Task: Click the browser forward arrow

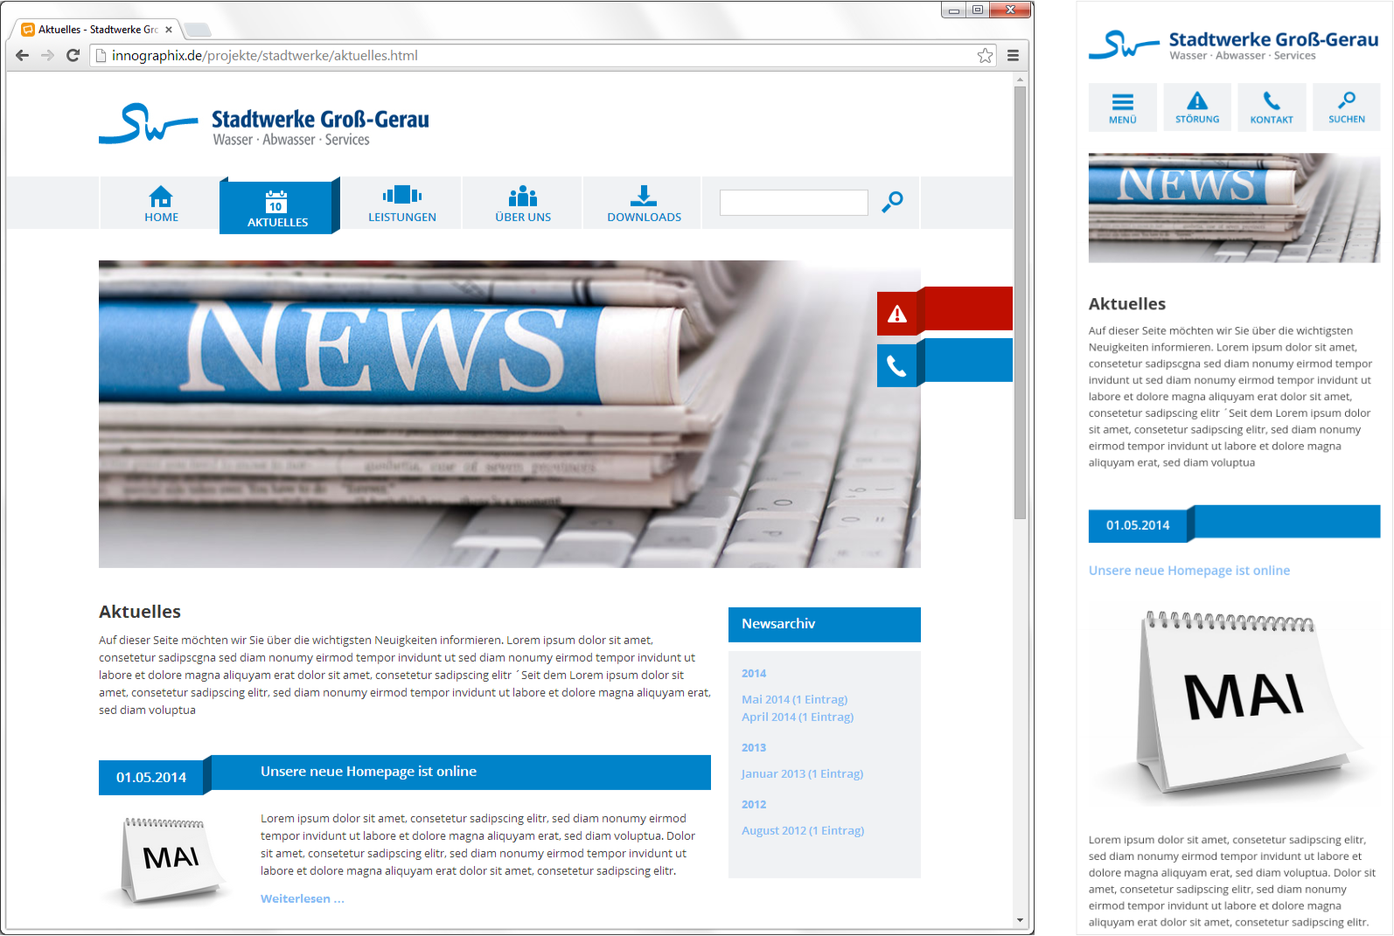Action: tap(47, 55)
